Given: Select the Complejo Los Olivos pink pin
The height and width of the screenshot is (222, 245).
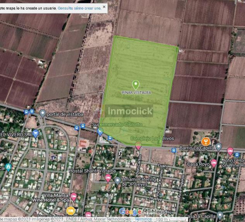Looking at the screenshot, I should (x=138, y=146).
